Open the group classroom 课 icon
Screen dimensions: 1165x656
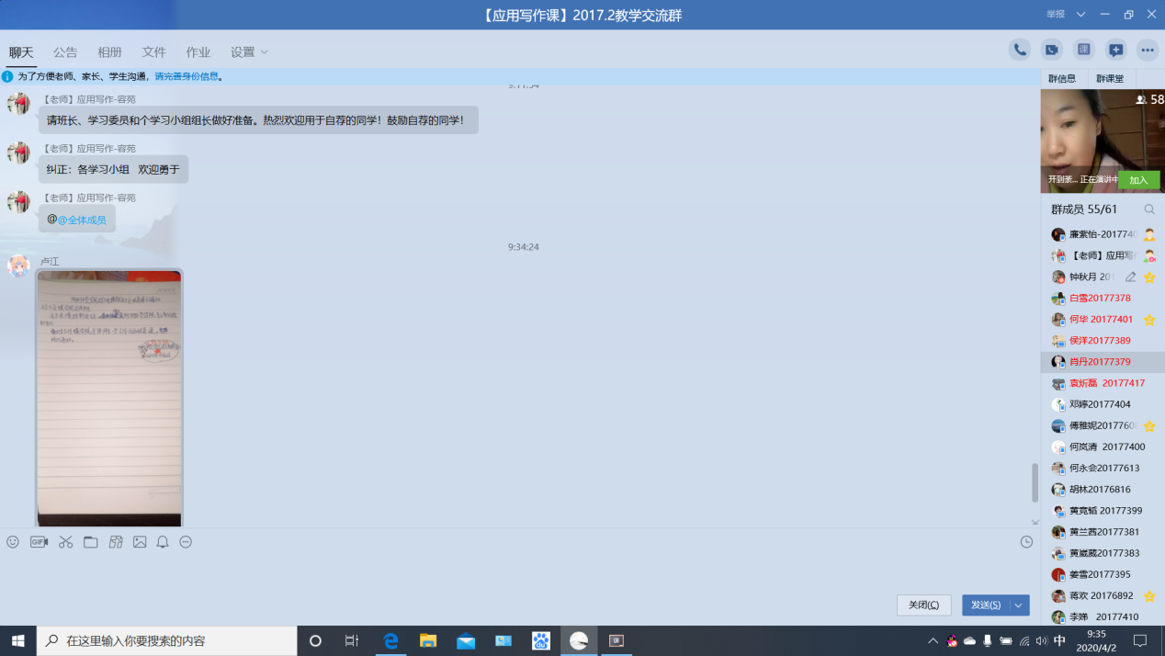[1083, 51]
